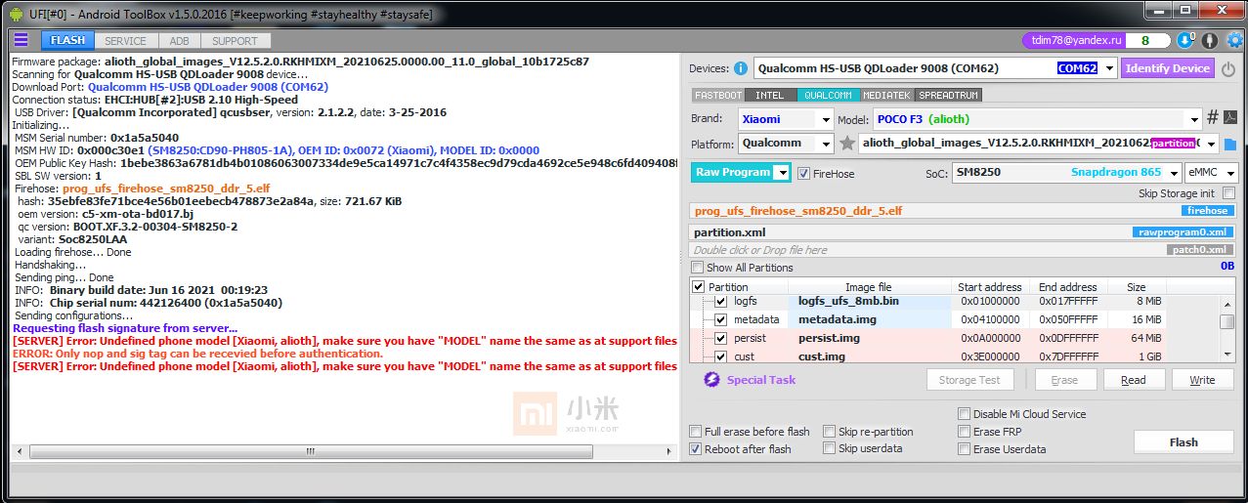Select the SPREADTRUM platform tab
Image resolution: width=1248 pixels, height=503 pixels.
[x=948, y=96]
